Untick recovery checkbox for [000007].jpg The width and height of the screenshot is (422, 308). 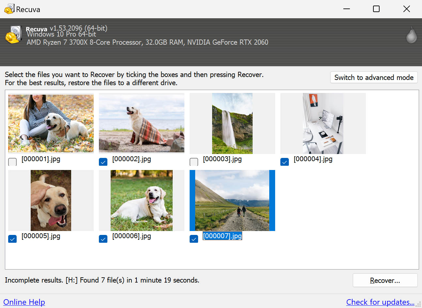194,239
